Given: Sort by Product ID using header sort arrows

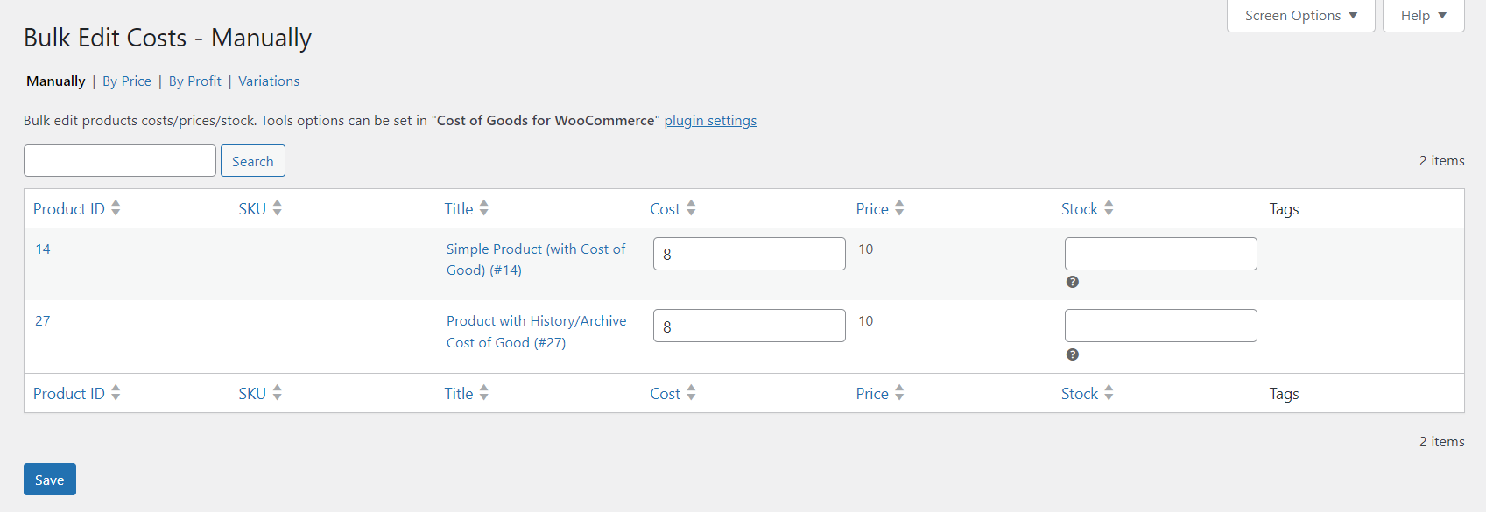Looking at the screenshot, I should click(116, 208).
